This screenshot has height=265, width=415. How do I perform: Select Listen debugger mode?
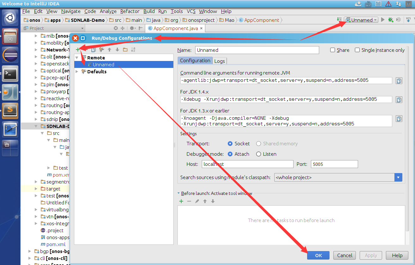point(258,154)
